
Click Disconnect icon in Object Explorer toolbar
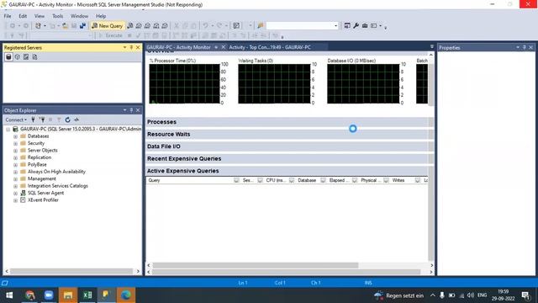click(42, 120)
